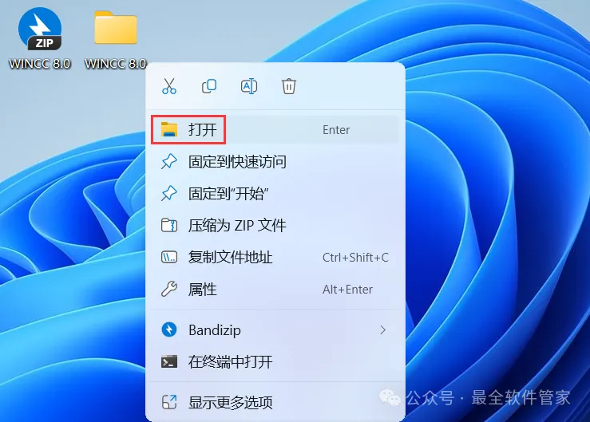Viewport: 590px width, 422px height.
Task: Click the folder icon beside 打开
Action: [x=169, y=129]
